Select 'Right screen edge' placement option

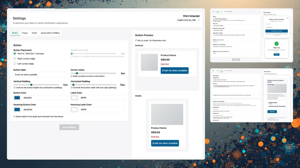(15, 59)
